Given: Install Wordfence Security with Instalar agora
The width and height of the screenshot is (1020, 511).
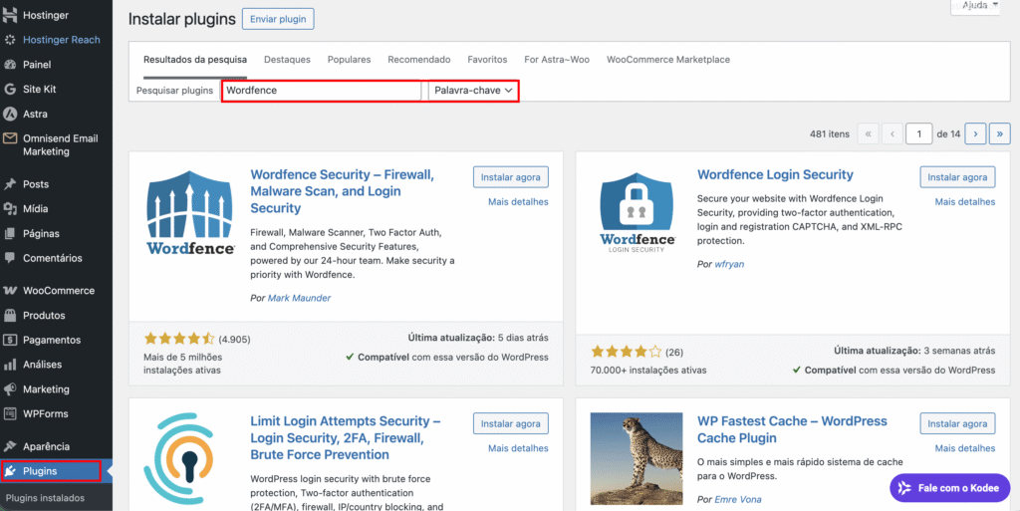Looking at the screenshot, I should (x=511, y=177).
